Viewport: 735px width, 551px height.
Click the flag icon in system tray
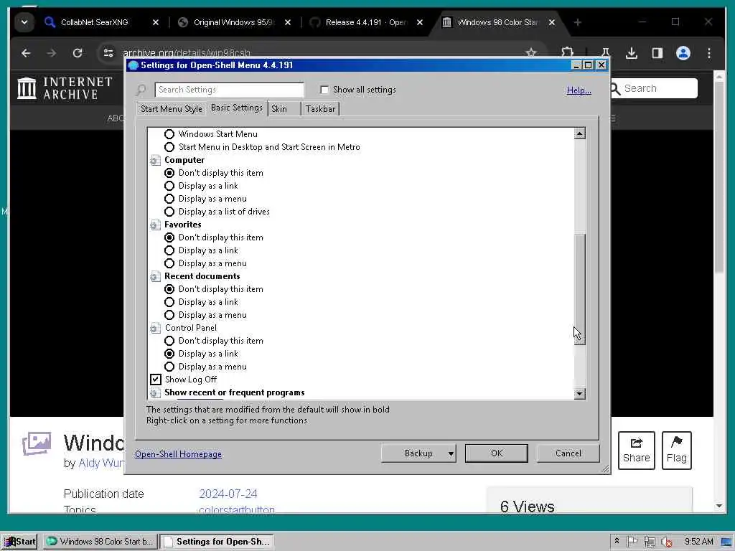point(632,541)
